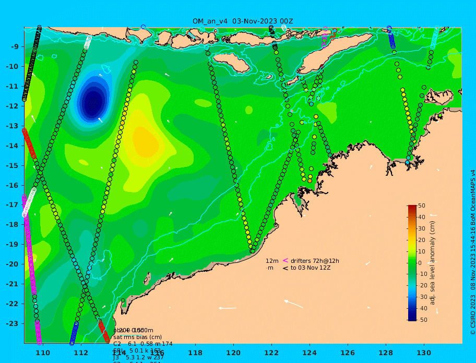This screenshot has height=363, width=476.
Task: Click the colorbar tick value 10
Action: [x=422, y=251]
